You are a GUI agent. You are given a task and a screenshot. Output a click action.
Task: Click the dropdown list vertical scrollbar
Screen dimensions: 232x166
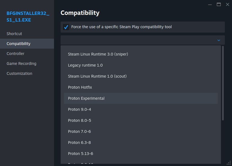(223, 83)
